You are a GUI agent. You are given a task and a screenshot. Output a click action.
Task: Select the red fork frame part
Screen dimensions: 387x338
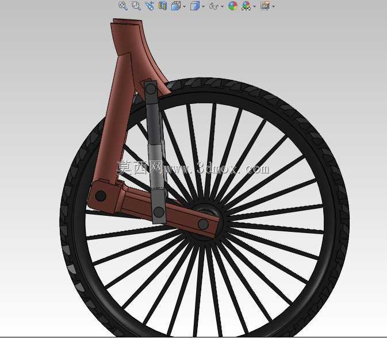click(x=116, y=118)
